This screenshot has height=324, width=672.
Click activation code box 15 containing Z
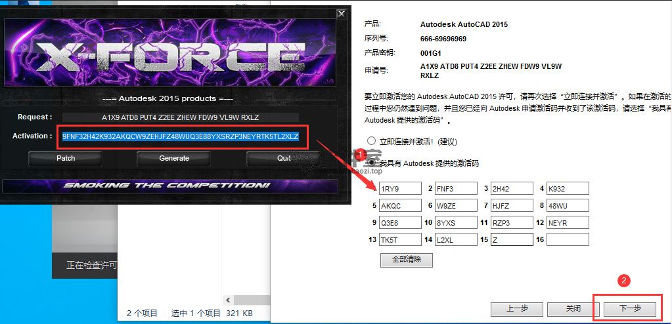pyautogui.click(x=512, y=239)
